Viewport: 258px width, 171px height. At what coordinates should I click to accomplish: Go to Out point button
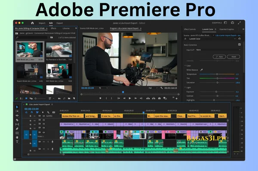pos(141,98)
